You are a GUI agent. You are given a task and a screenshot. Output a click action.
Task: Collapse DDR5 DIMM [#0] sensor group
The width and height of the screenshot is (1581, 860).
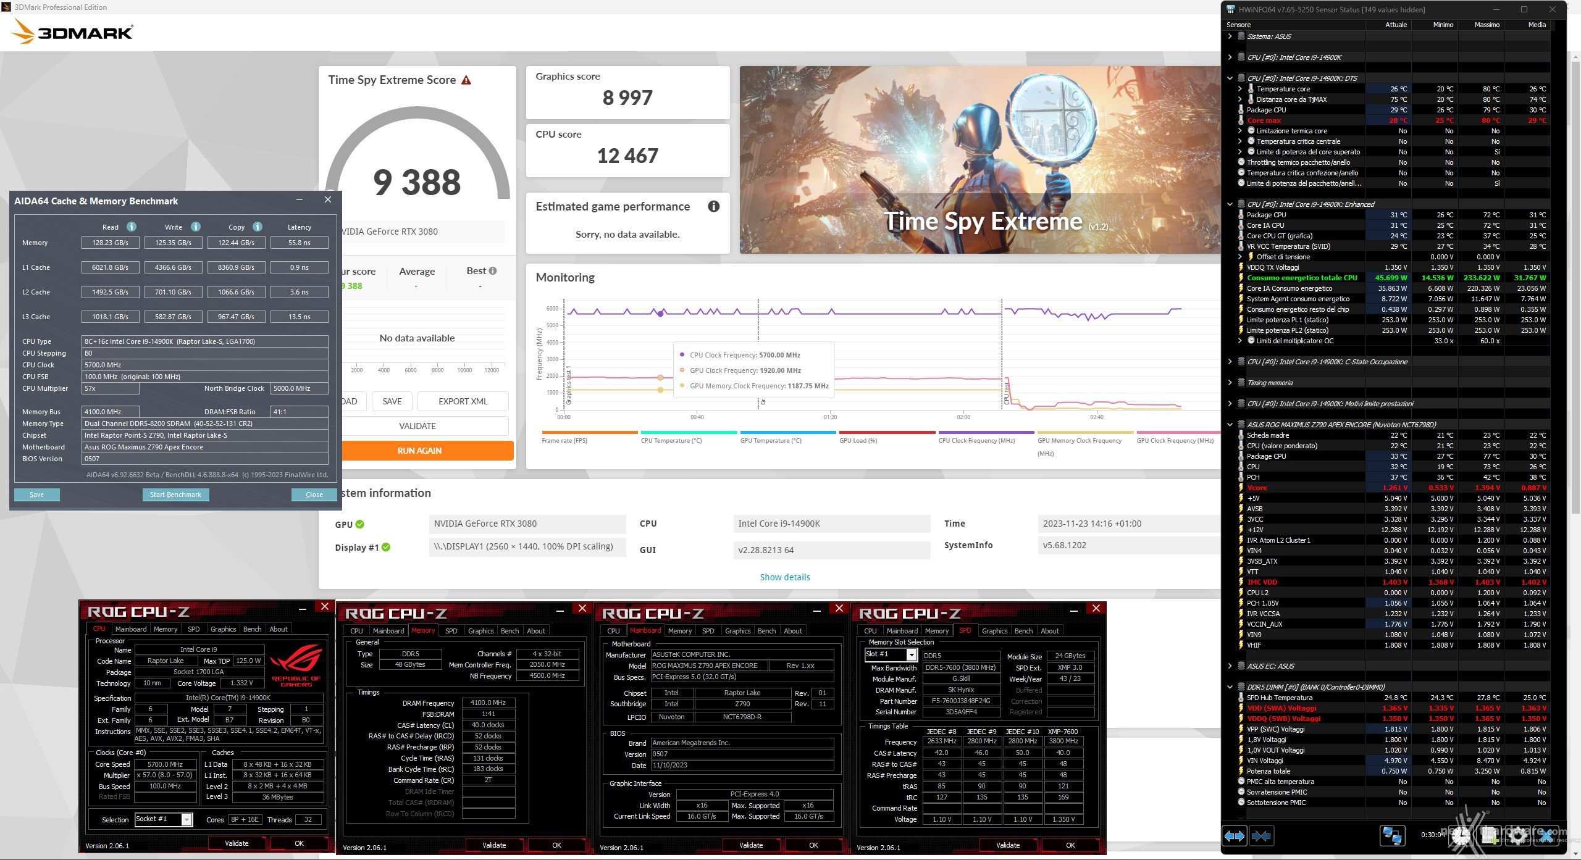1230,687
